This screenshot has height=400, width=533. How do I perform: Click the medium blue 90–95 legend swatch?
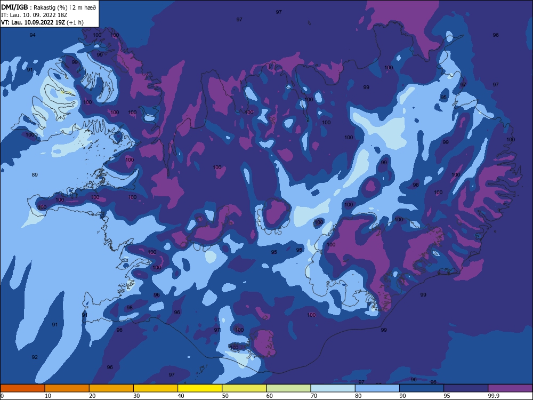[422, 388]
